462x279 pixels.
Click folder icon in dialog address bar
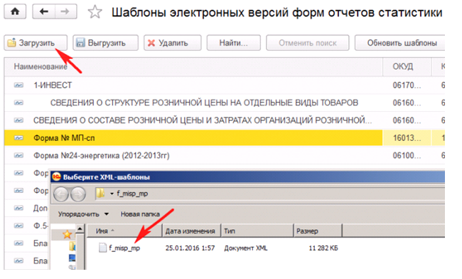coord(100,194)
